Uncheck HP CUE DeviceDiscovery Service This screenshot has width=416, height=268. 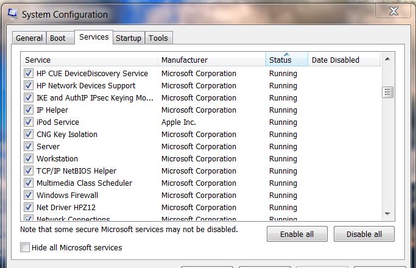click(x=29, y=74)
